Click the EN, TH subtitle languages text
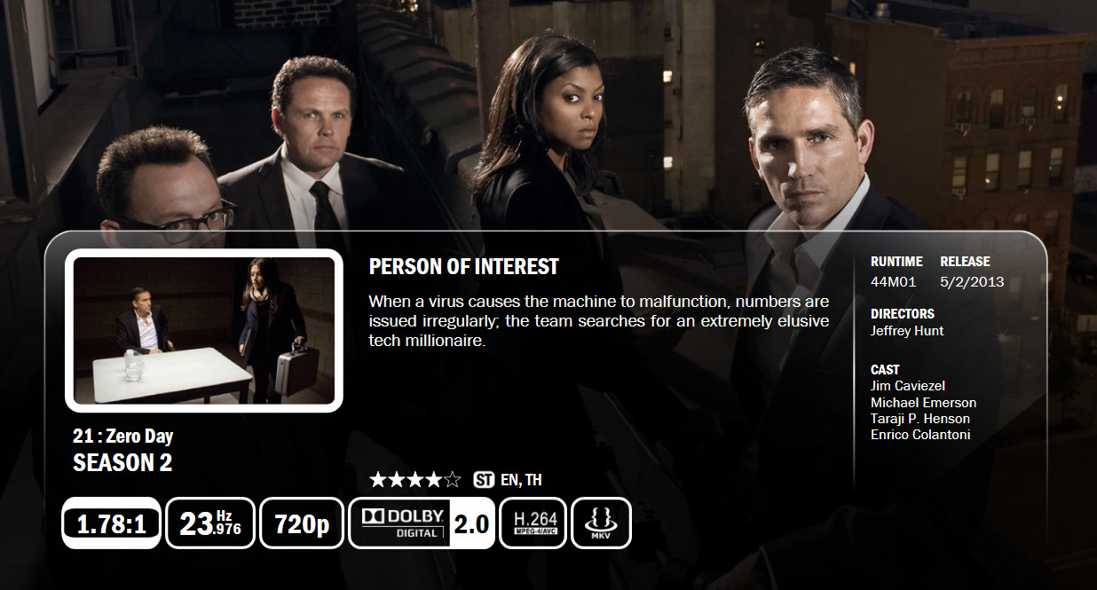This screenshot has height=590, width=1097. 521,480
